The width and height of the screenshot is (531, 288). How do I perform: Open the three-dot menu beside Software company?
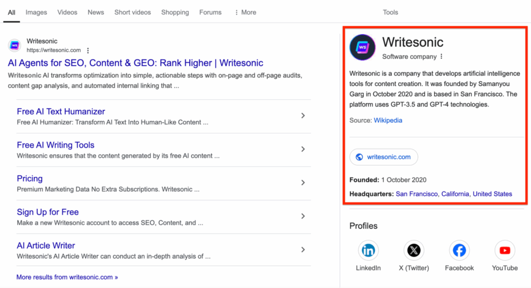(441, 56)
